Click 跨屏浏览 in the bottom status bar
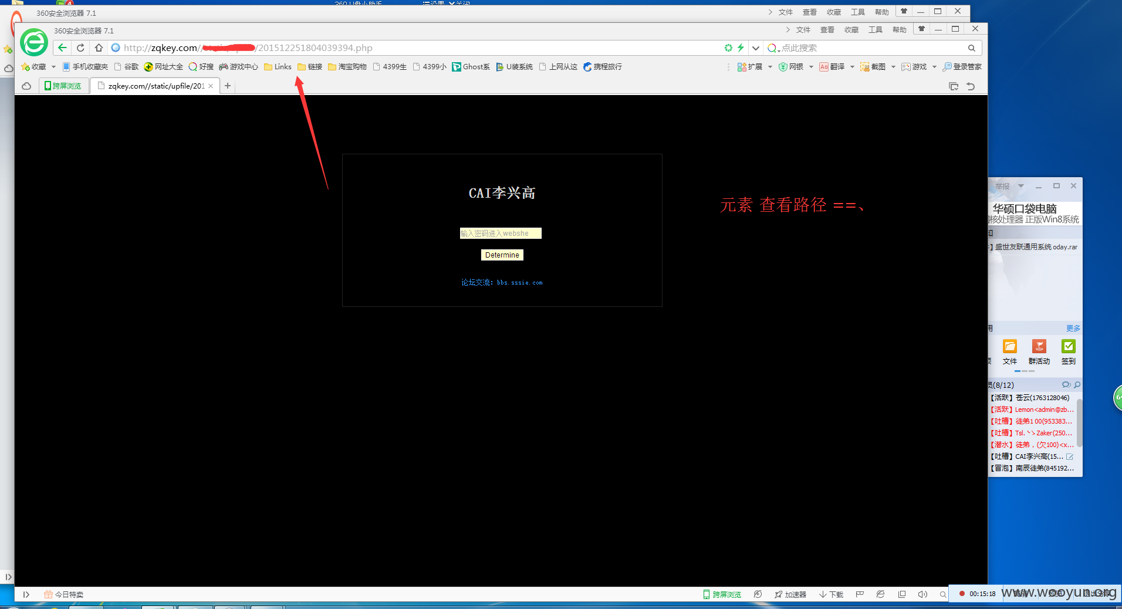The image size is (1122, 609). (722, 594)
